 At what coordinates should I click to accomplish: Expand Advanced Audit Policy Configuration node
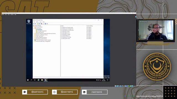34,41
